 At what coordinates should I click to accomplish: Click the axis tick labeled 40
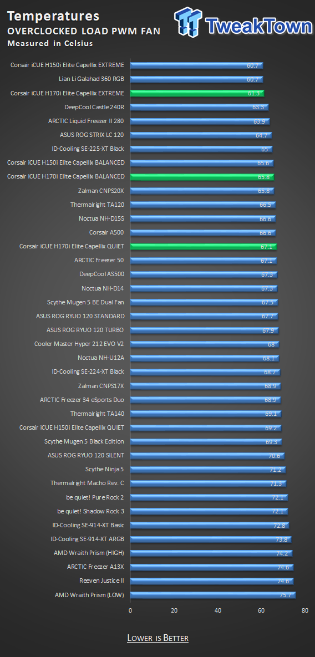[218, 610]
